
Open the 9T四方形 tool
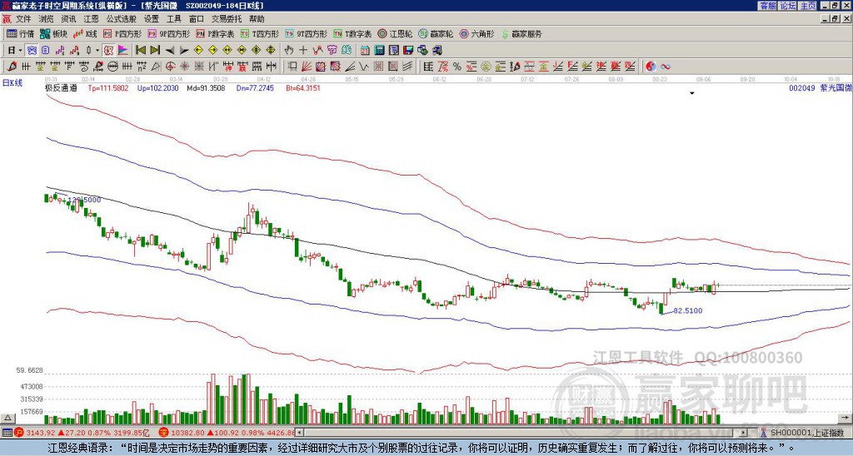307,33
